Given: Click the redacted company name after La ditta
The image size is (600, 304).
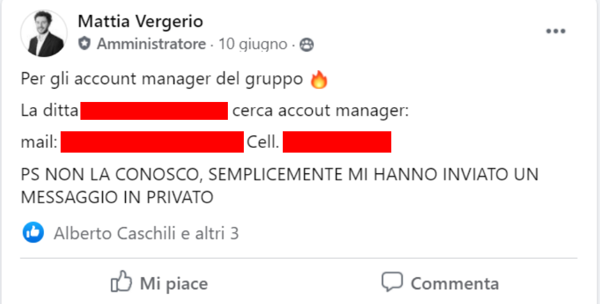Looking at the screenshot, I should pyautogui.click(x=154, y=111).
